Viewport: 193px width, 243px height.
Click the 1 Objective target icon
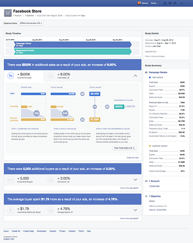146,196
